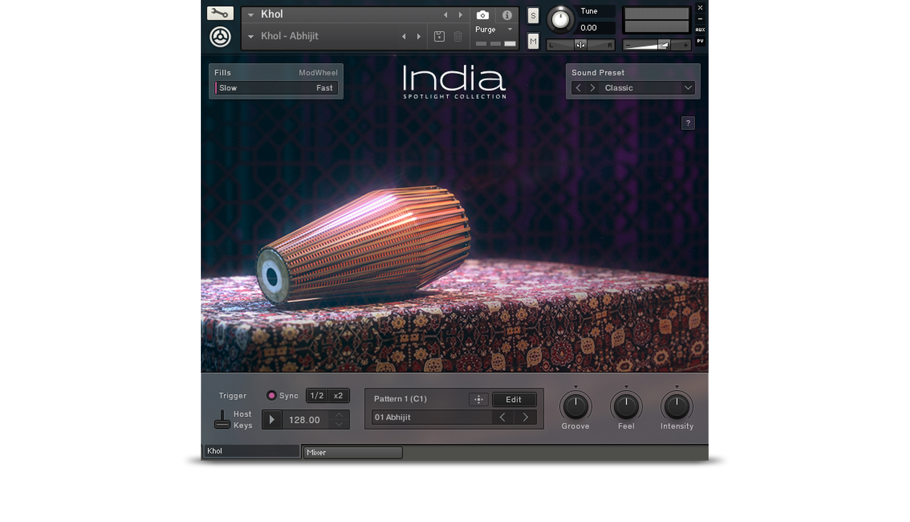This screenshot has height=522, width=910.
Task: Click the pan L/R slider
Action: pos(580,45)
